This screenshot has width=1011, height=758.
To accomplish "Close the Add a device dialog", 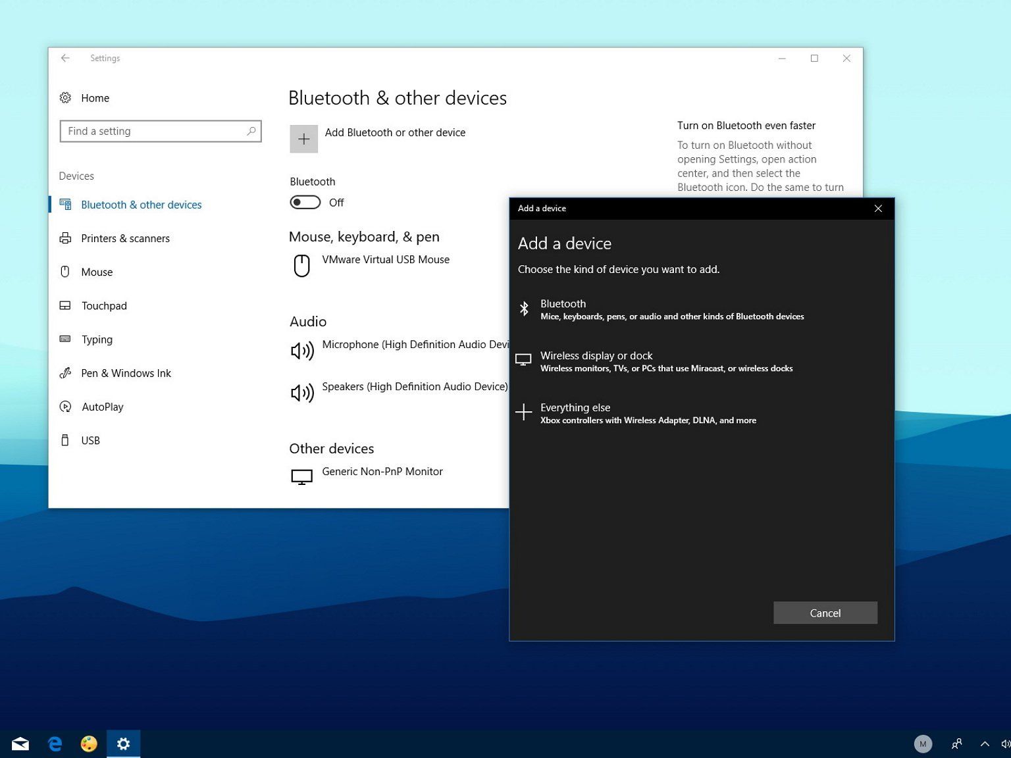I will [877, 209].
